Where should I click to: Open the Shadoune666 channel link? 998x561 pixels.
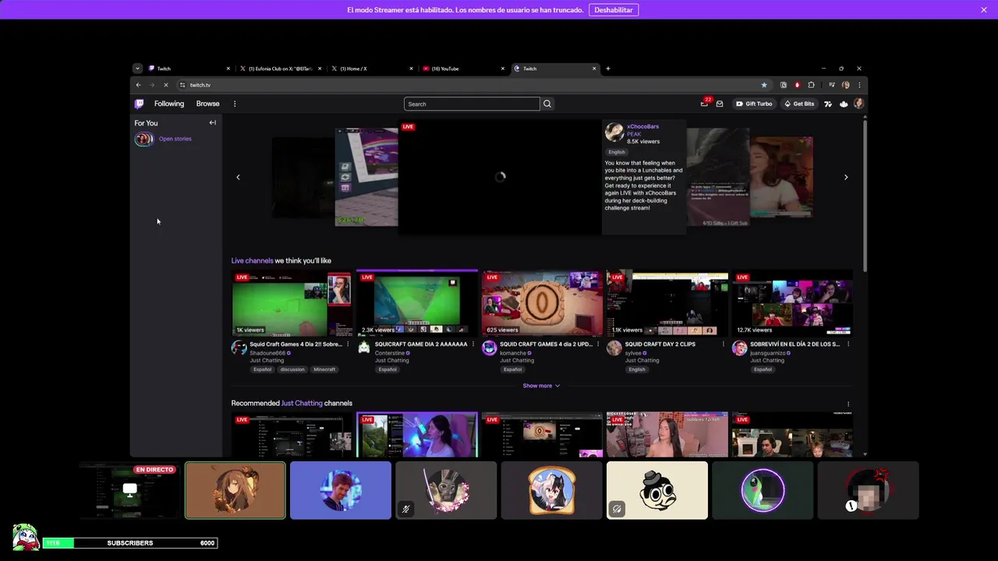267,353
